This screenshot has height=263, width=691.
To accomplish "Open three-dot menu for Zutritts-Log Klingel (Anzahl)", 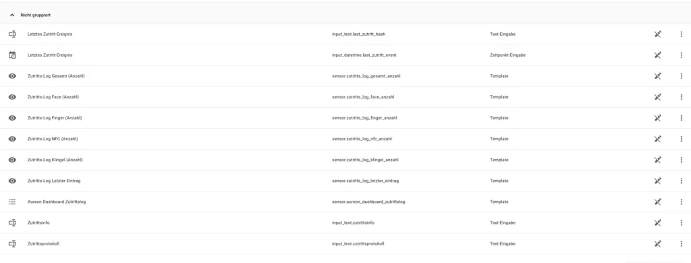I will click(x=682, y=160).
